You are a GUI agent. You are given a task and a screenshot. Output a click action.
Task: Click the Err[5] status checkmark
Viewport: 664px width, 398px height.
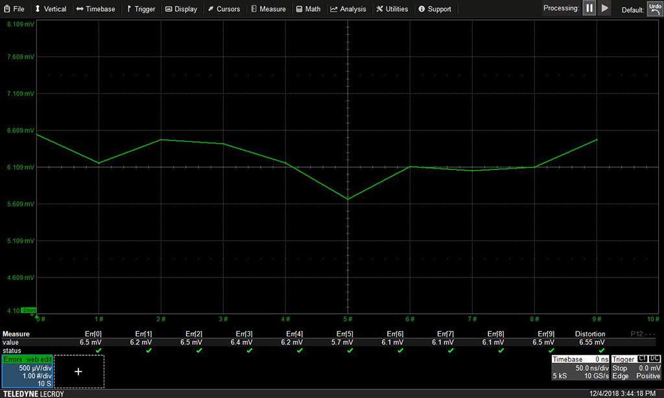click(350, 351)
